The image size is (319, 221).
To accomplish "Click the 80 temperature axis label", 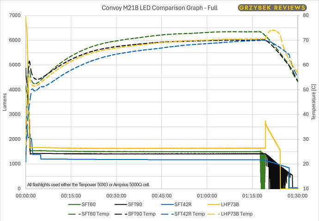I will [x=306, y=15].
